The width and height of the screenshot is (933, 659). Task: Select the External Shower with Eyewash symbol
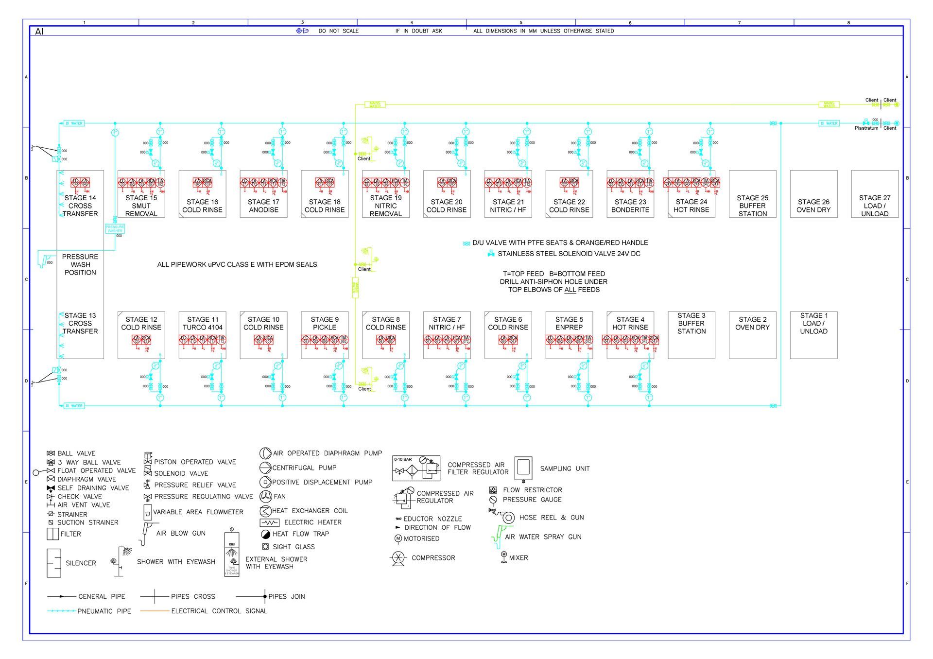click(x=232, y=554)
